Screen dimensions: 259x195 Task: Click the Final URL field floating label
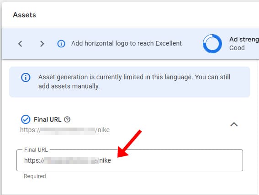coord(36,150)
